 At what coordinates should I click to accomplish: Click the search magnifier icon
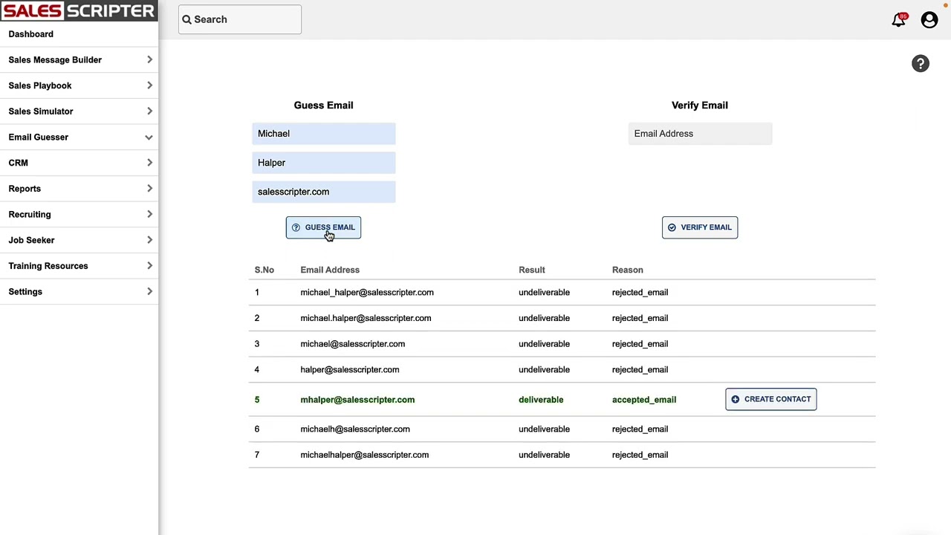pos(187,19)
